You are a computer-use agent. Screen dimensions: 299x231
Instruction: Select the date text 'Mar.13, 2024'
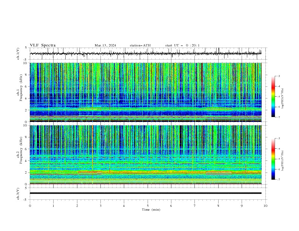tap(105, 45)
